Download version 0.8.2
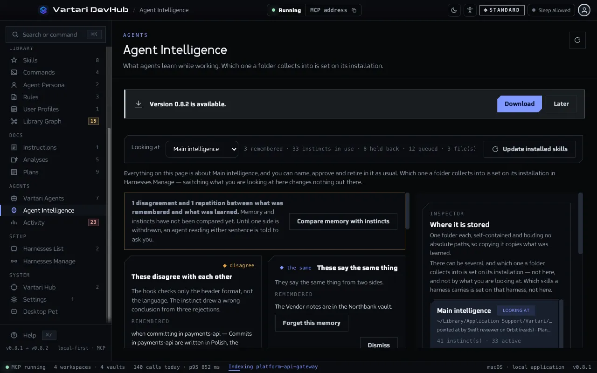 tap(520, 104)
